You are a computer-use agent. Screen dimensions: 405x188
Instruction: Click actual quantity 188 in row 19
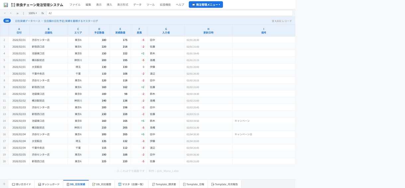pyautogui.click(x=120, y=155)
